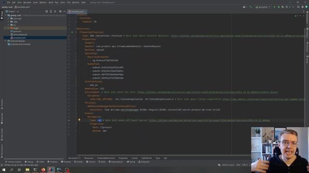Click the yellow intention bulb in gutter

(x=79, y=120)
